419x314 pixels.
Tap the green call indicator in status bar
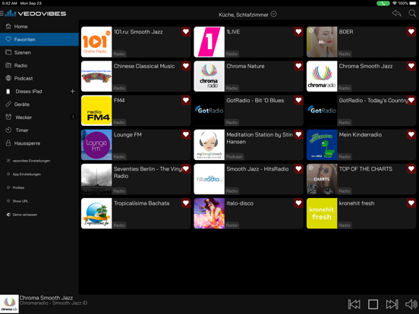point(383,3)
